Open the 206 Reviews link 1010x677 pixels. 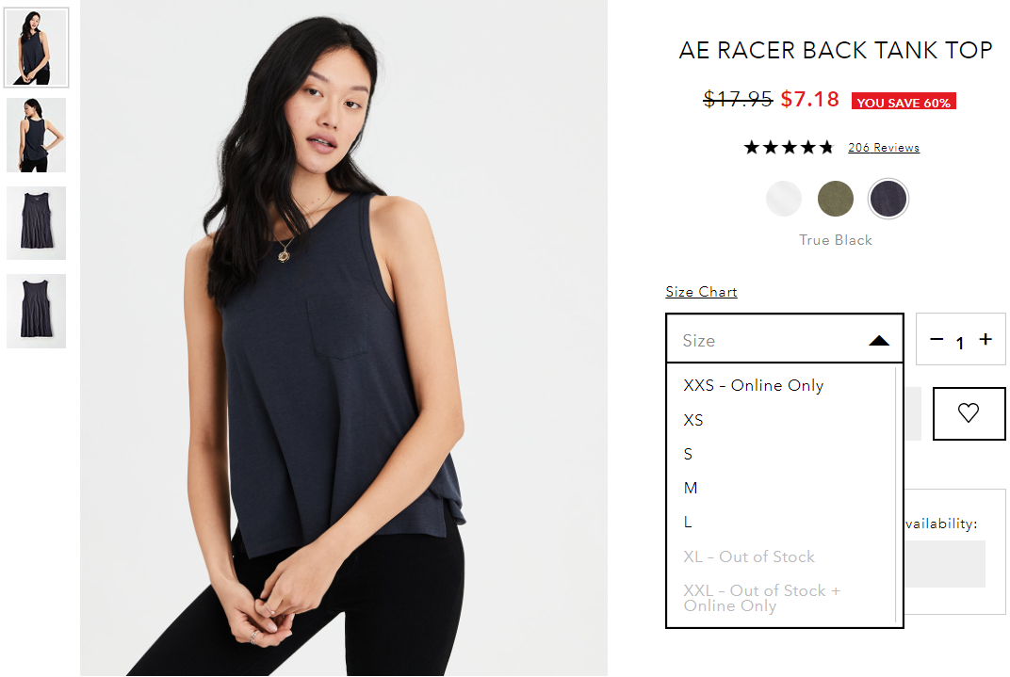883,148
